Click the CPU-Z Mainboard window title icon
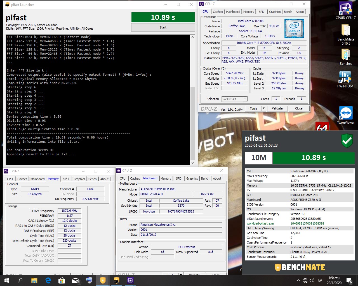358x286 pixels. coord(119,171)
